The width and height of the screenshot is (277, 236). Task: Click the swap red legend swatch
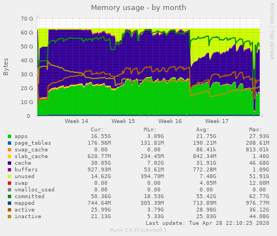click(x=9, y=183)
